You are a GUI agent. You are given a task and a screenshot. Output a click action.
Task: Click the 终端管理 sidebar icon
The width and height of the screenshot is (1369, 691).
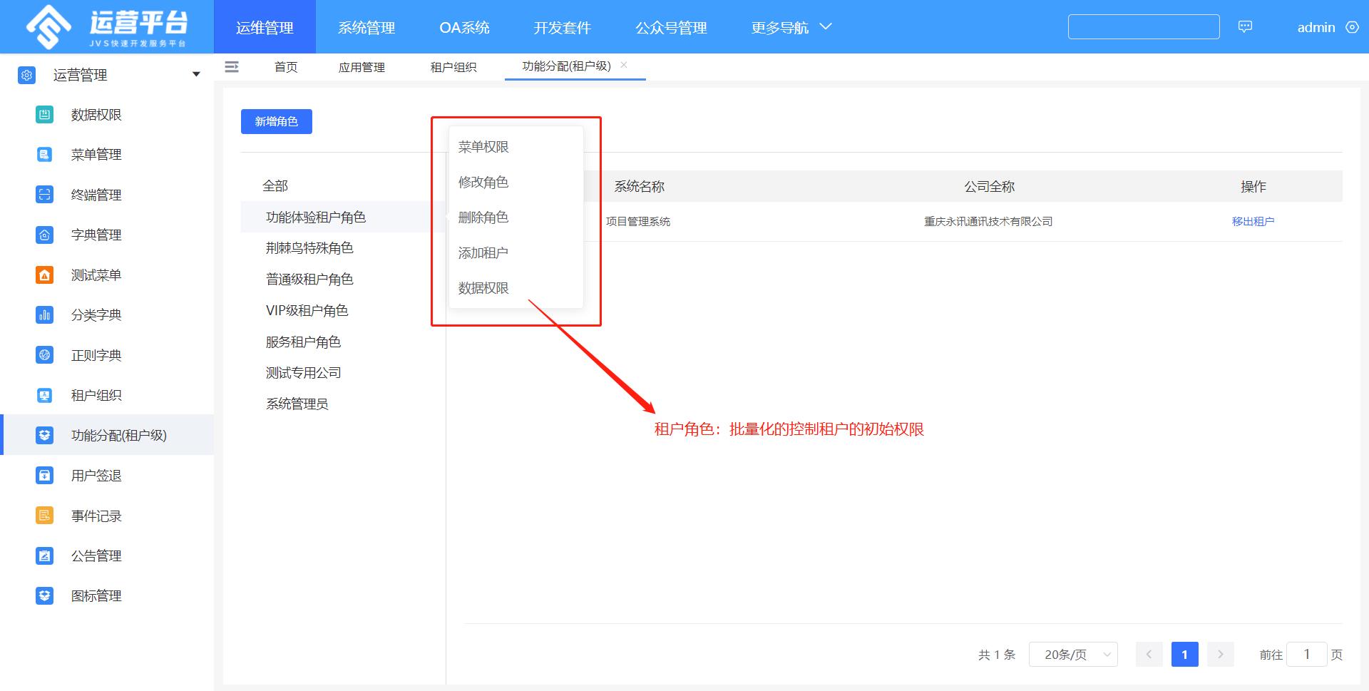[44, 195]
